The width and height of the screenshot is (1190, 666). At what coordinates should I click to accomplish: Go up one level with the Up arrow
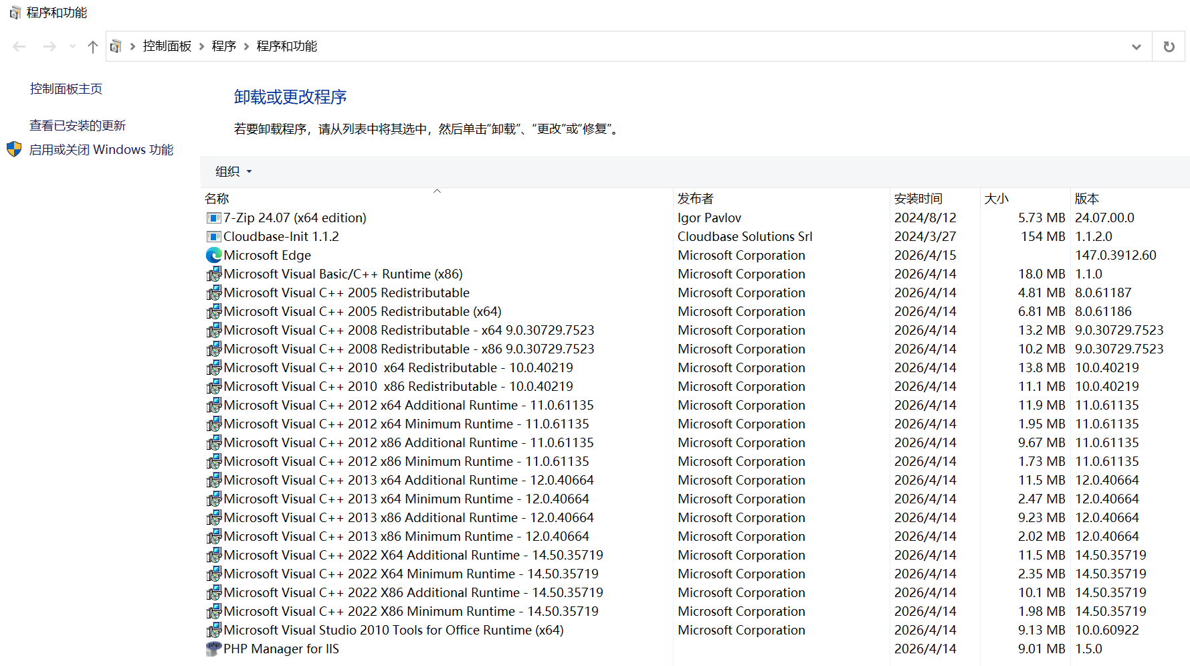93,46
